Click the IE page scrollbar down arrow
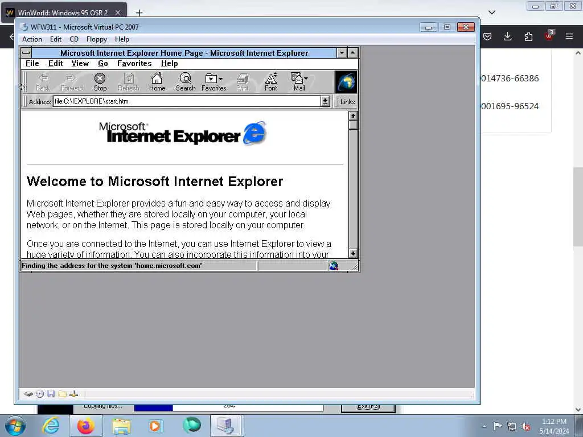The width and height of the screenshot is (583, 437). tap(353, 253)
